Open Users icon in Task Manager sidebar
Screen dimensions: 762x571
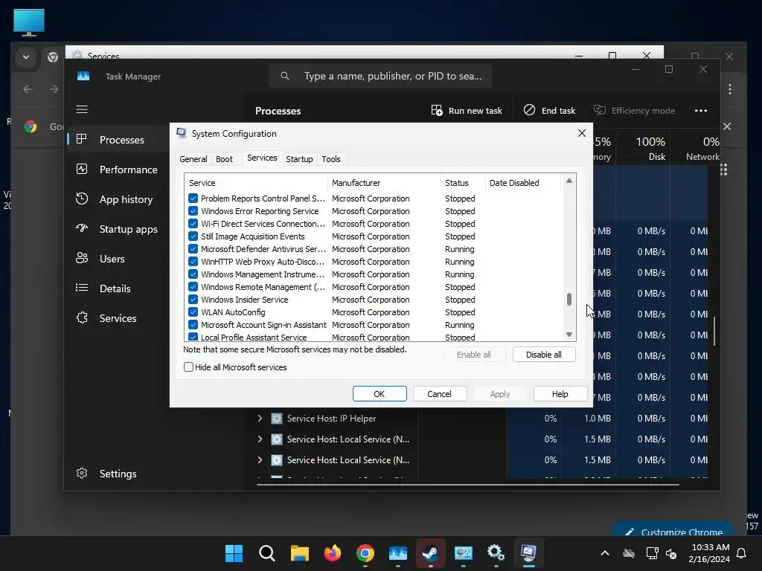82,258
